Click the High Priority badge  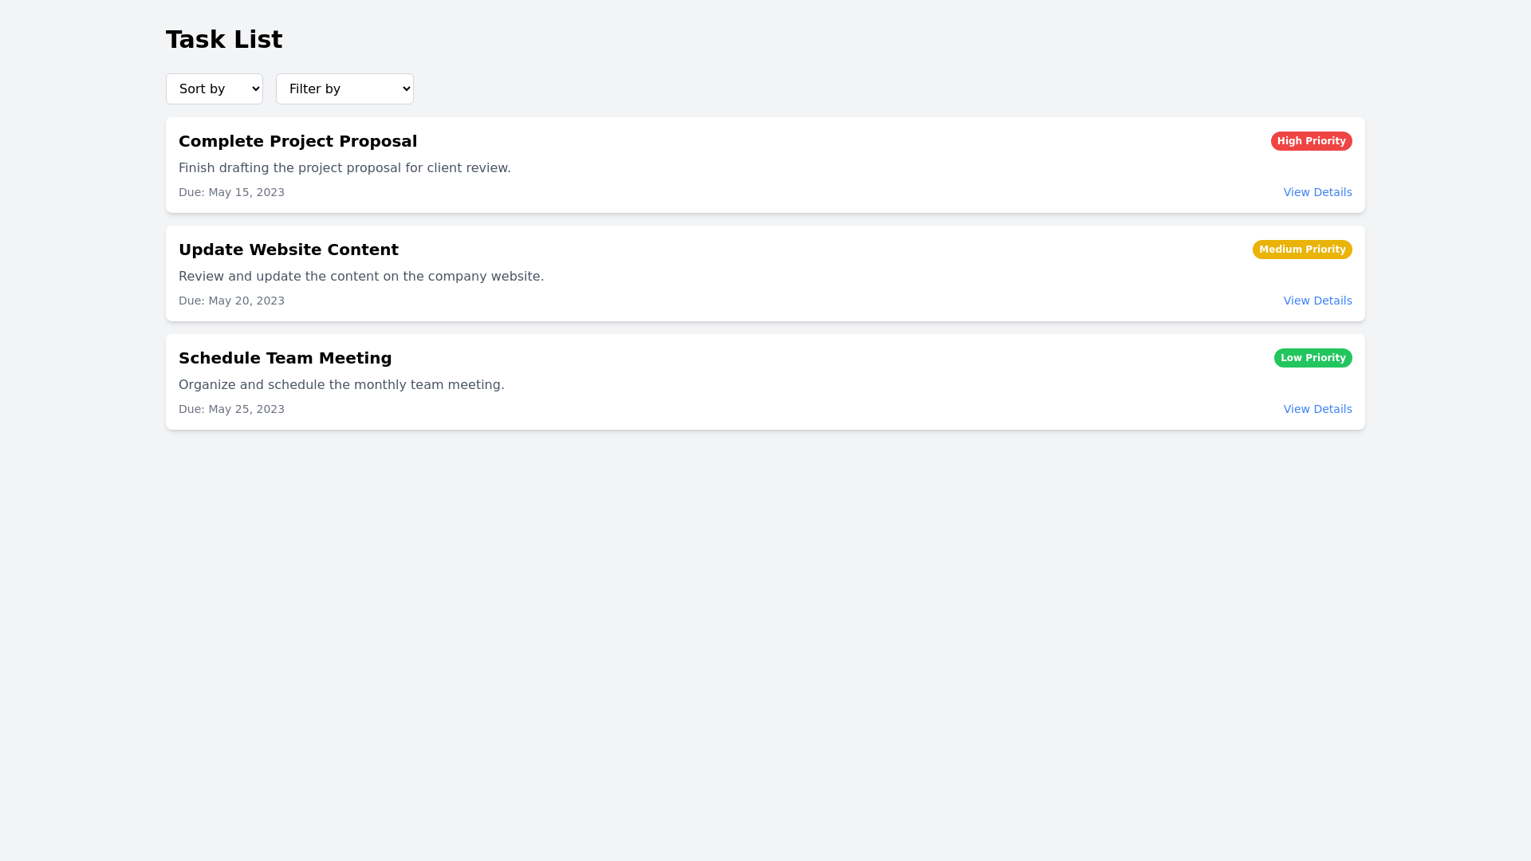click(x=1312, y=141)
